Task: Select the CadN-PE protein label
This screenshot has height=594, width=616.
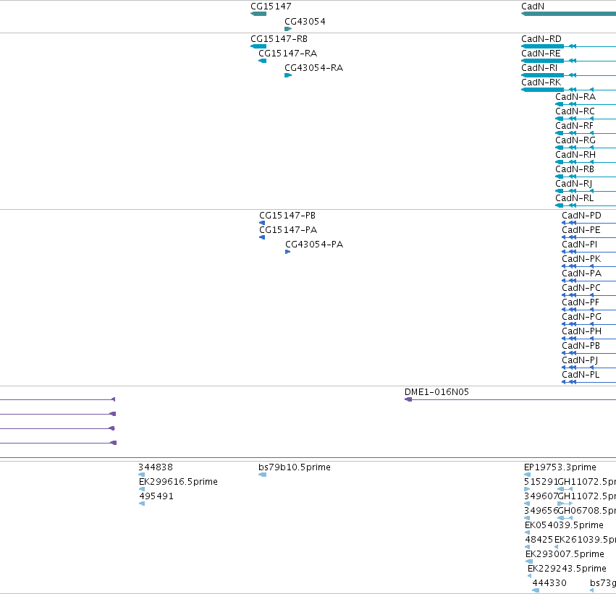Action: [581, 230]
